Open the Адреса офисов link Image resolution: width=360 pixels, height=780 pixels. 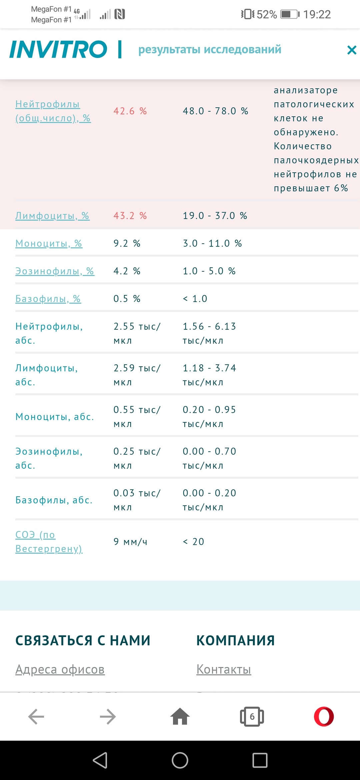click(60, 669)
